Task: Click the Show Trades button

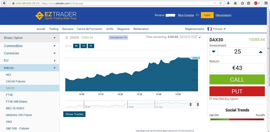Action: coord(74,114)
